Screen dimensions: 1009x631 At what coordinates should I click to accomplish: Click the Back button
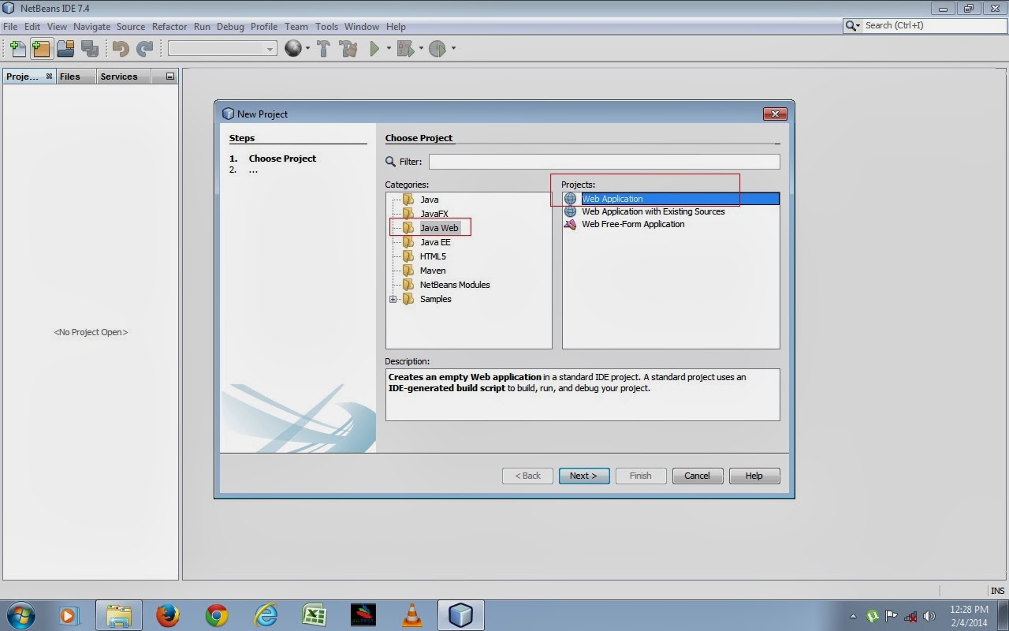click(x=527, y=476)
